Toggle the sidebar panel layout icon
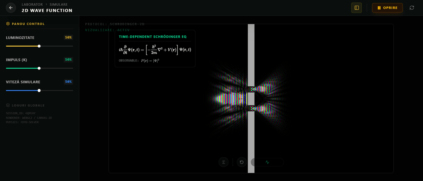This screenshot has width=423, height=181. coord(356,8)
